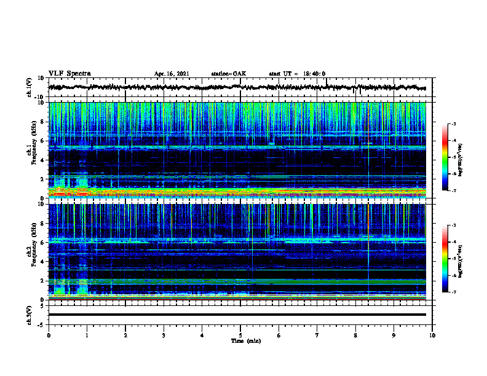Select the date text "Apr. 16, 2021"

coord(172,74)
